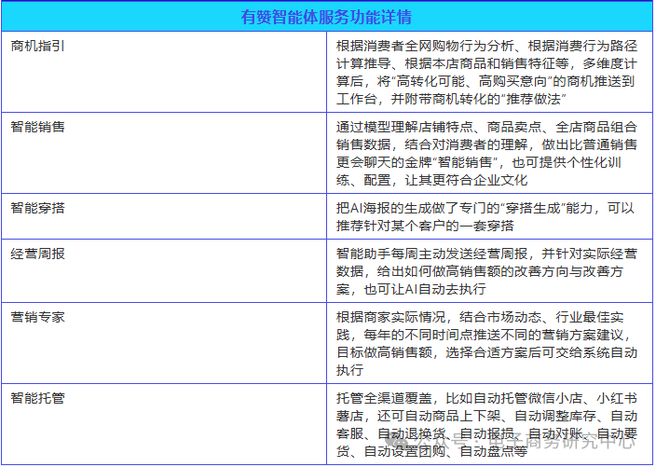
Task: Select the 智能销售 row label
Action: [x=37, y=127]
